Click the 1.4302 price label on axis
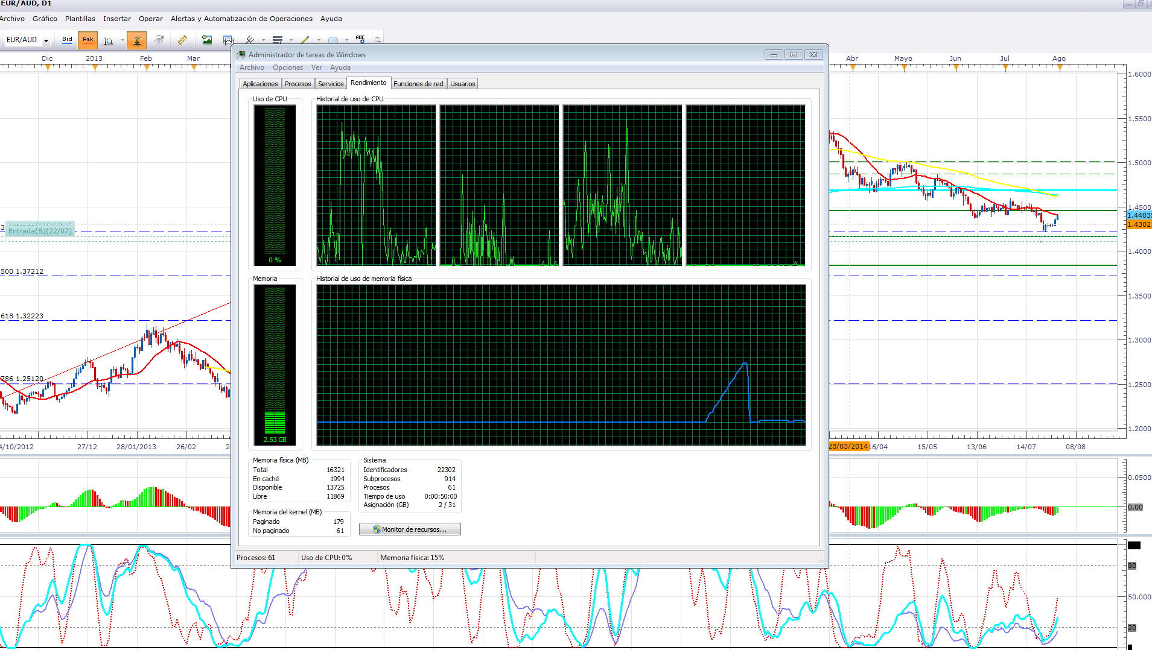1152x650 pixels. click(x=1139, y=224)
